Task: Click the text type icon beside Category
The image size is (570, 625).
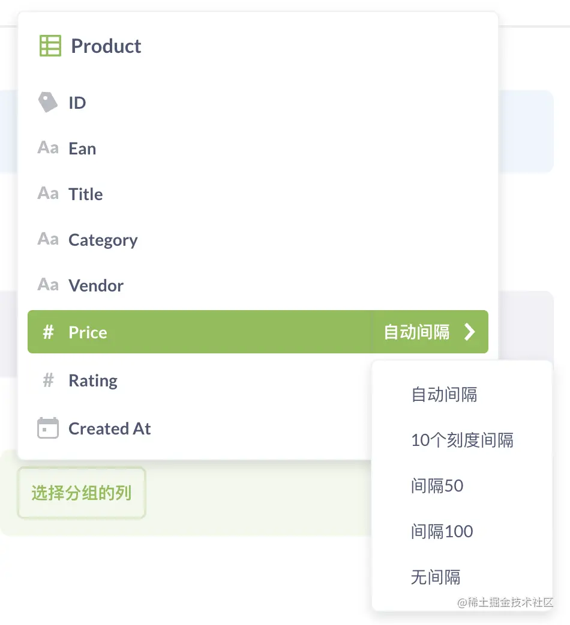Action: tap(48, 239)
